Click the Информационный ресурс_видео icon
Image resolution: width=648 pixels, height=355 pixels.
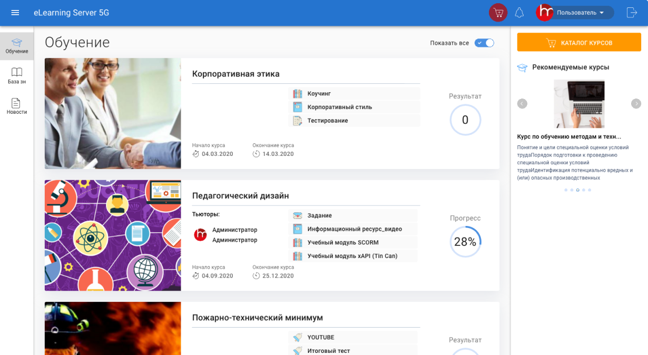point(297,229)
